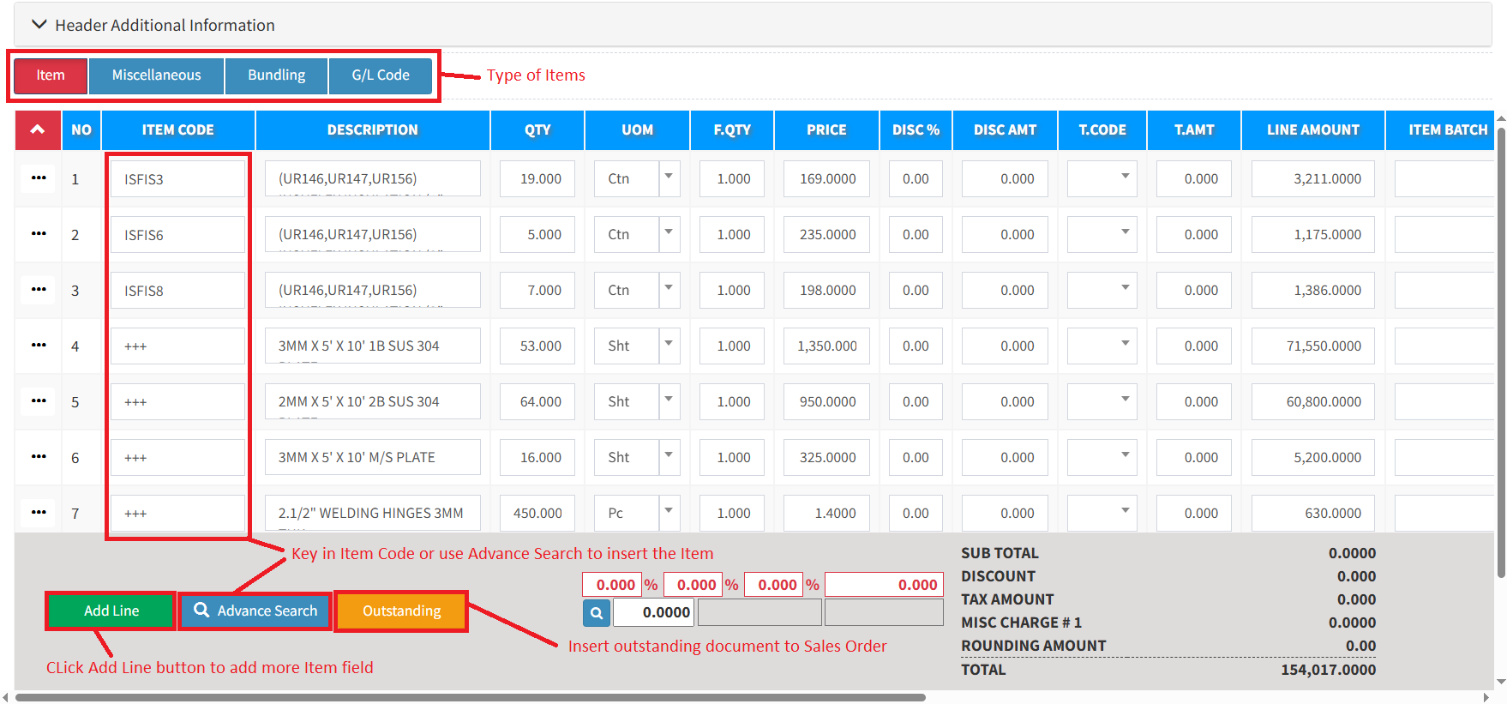Viewport: 1507px width, 704px height.
Task: Open row 6 three-dot options menu
Action: [39, 457]
